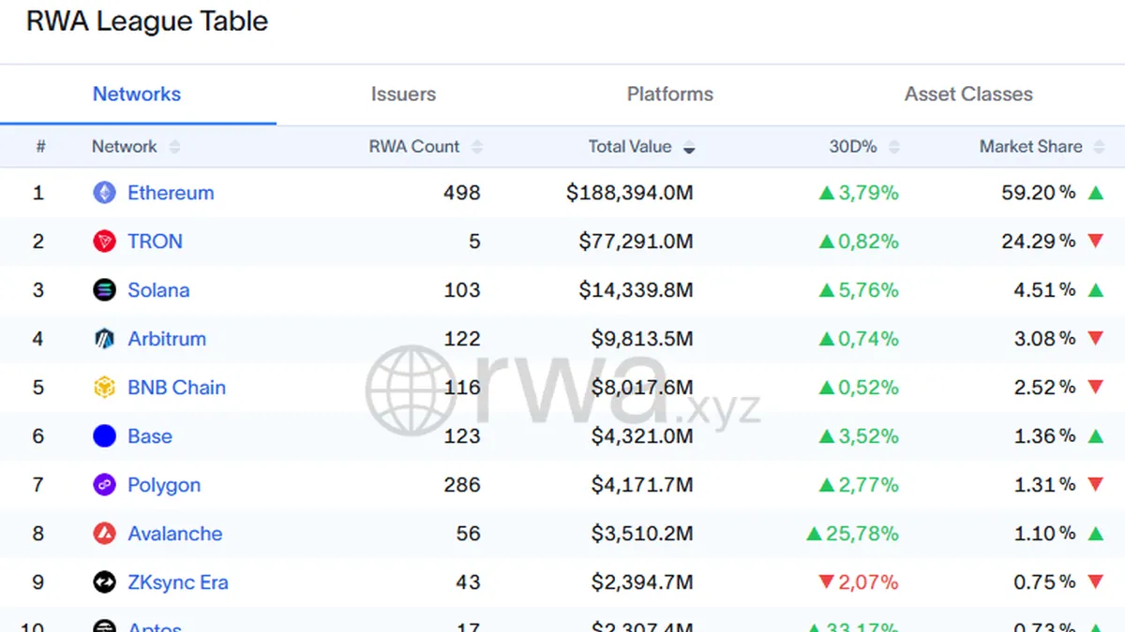Click TRON's red market share down arrow
Image resolution: width=1125 pixels, height=632 pixels.
pos(1095,242)
